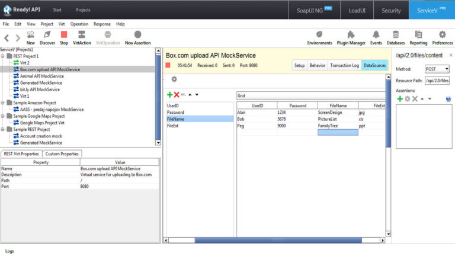Open the Edit menu
The width and height of the screenshot is (455, 256).
[x=18, y=24]
